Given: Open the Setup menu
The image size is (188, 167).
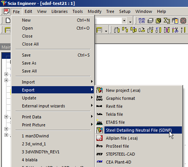Looking at the screenshot, I should click(125, 11).
